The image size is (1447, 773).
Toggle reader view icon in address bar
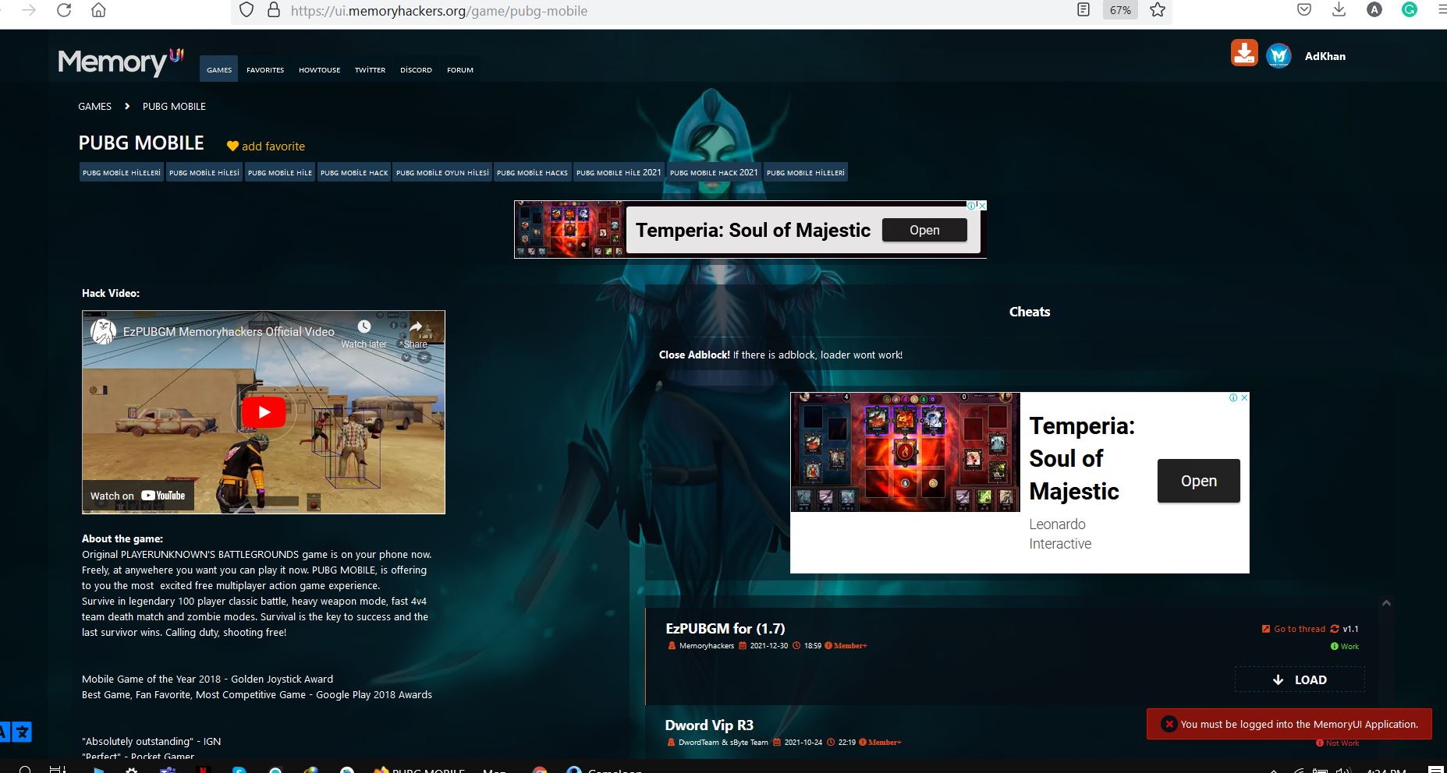(1083, 10)
